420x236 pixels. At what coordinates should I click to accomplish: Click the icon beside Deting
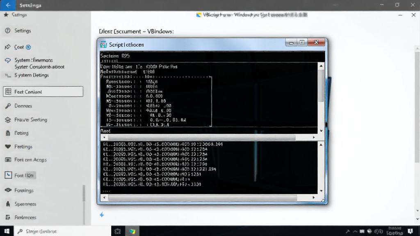8,133
